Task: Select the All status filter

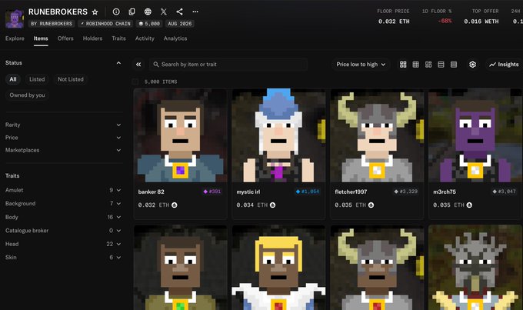Action: [x=13, y=79]
